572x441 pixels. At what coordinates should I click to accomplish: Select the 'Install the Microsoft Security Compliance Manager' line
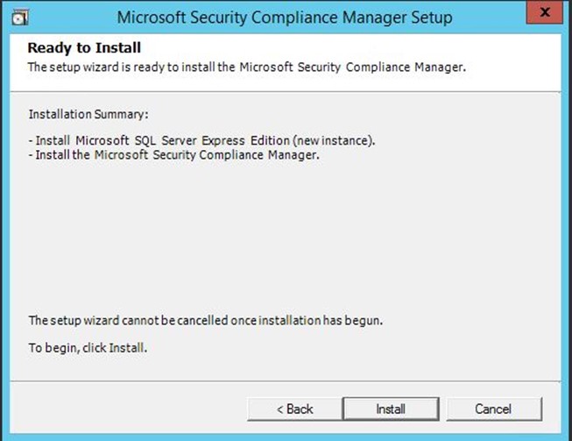point(174,155)
